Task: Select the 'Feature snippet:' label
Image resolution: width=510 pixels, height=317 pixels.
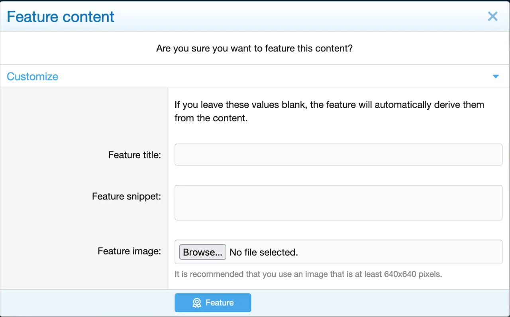Action: [126, 196]
